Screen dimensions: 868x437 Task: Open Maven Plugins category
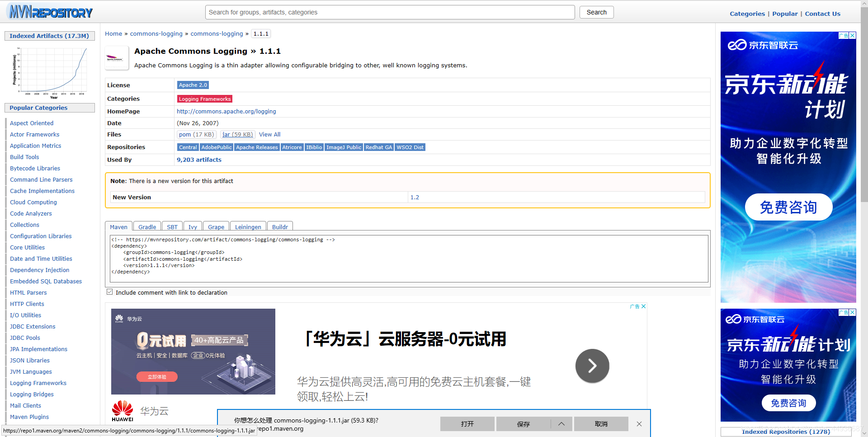(x=29, y=417)
